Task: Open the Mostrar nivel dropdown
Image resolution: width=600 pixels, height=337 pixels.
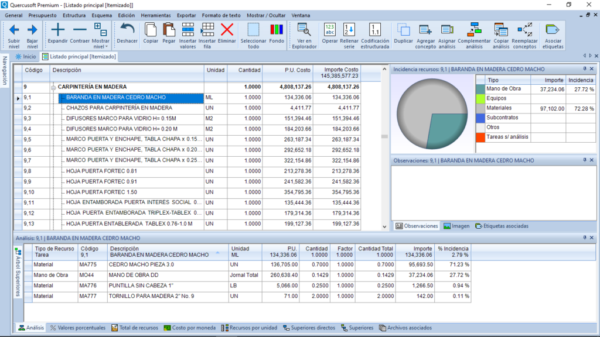Action: pyautogui.click(x=101, y=36)
